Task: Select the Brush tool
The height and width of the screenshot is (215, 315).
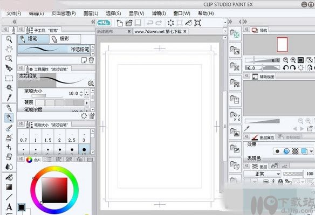Action: (9, 128)
